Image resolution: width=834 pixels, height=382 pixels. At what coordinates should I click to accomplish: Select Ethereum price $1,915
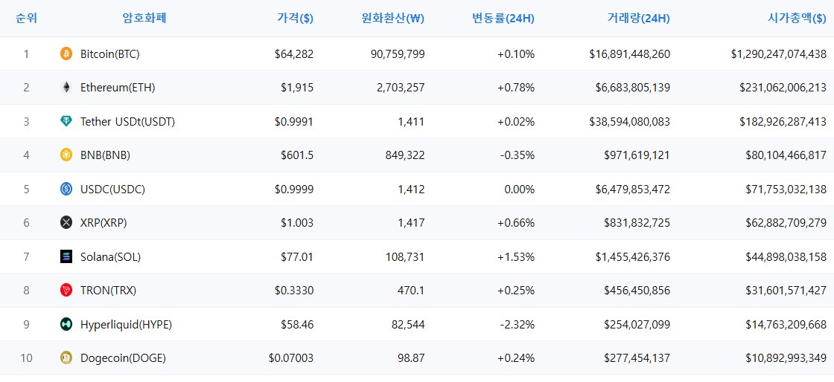(297, 88)
